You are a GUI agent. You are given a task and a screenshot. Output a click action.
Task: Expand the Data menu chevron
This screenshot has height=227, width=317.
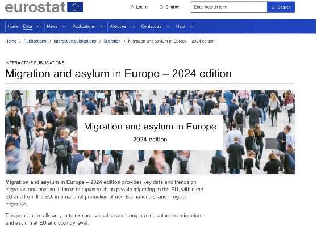click(x=39, y=27)
